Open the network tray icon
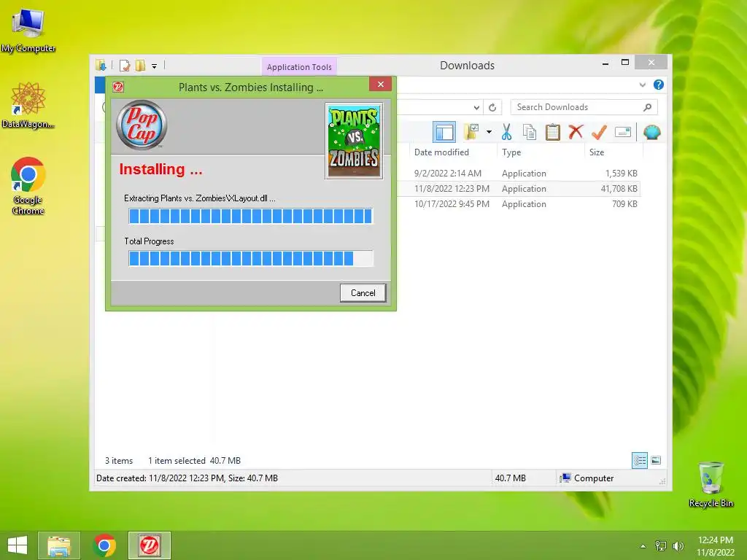The width and height of the screenshot is (747, 560). click(x=660, y=546)
